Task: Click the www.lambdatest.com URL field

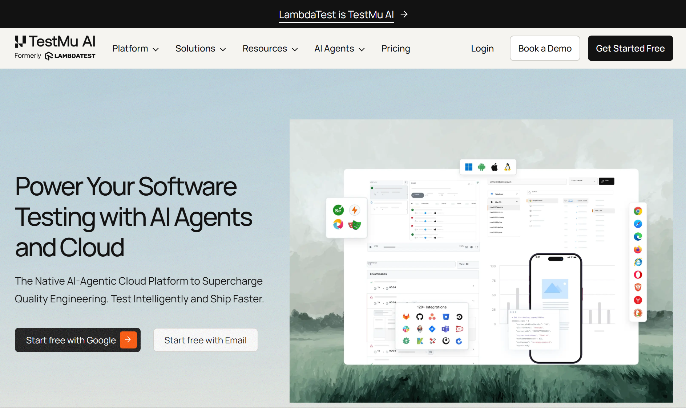Action: click(527, 181)
